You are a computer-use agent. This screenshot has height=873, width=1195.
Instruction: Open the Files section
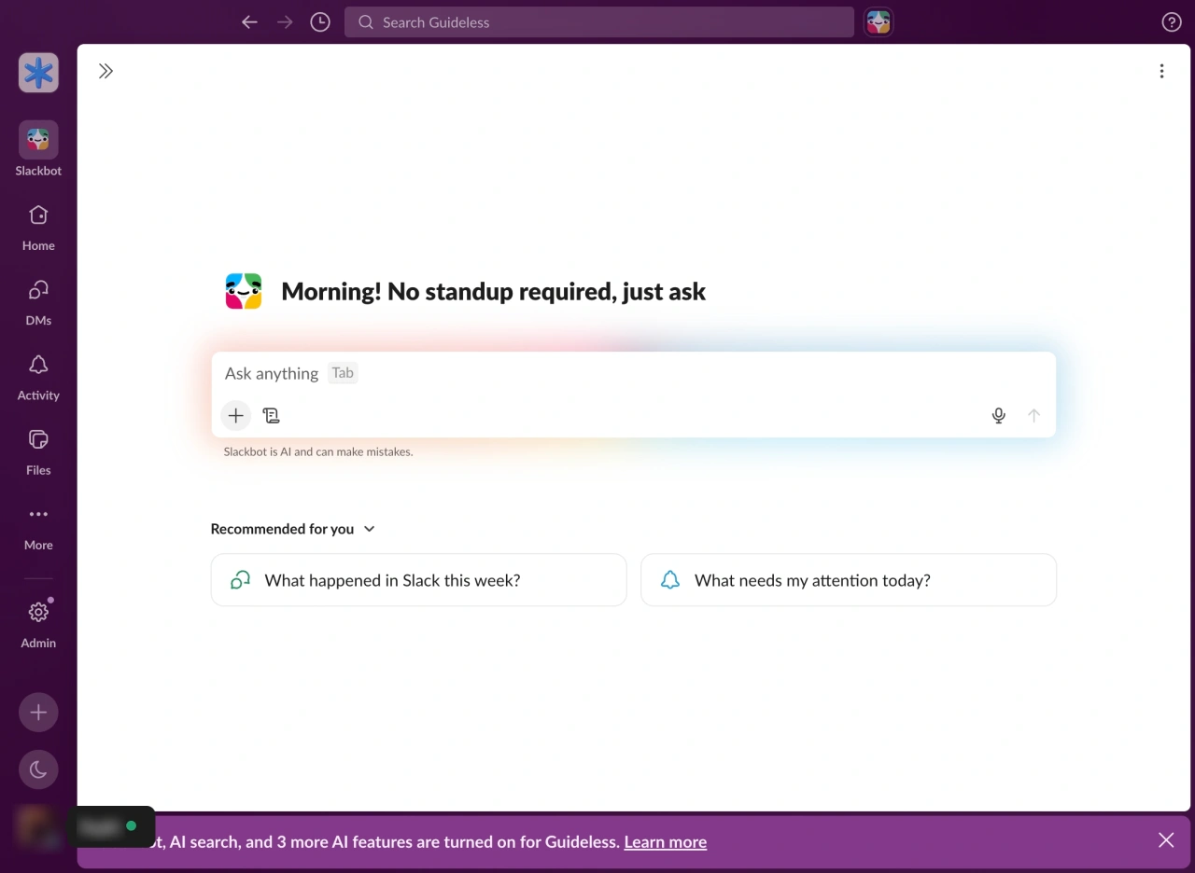[38, 451]
